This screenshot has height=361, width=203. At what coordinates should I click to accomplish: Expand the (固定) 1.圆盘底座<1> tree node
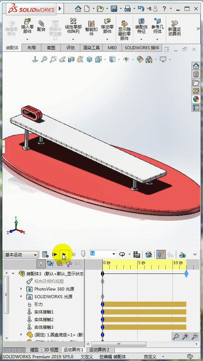pos(21,335)
